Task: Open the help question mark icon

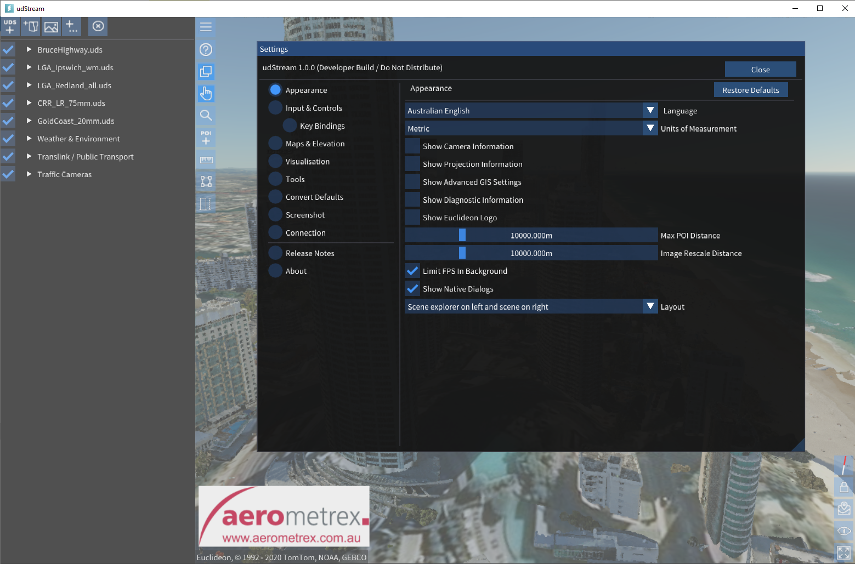Action: point(206,49)
